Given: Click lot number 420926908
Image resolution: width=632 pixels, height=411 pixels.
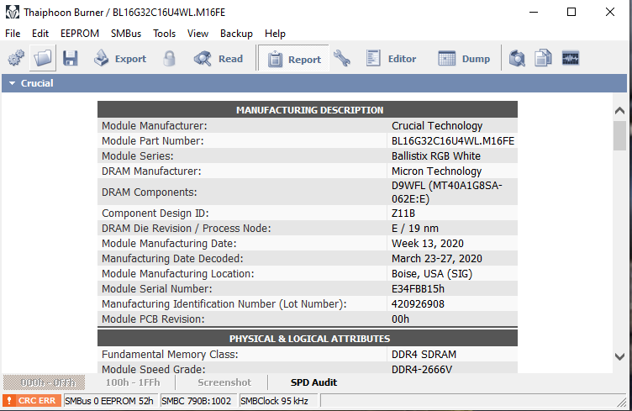Looking at the screenshot, I should pos(418,303).
